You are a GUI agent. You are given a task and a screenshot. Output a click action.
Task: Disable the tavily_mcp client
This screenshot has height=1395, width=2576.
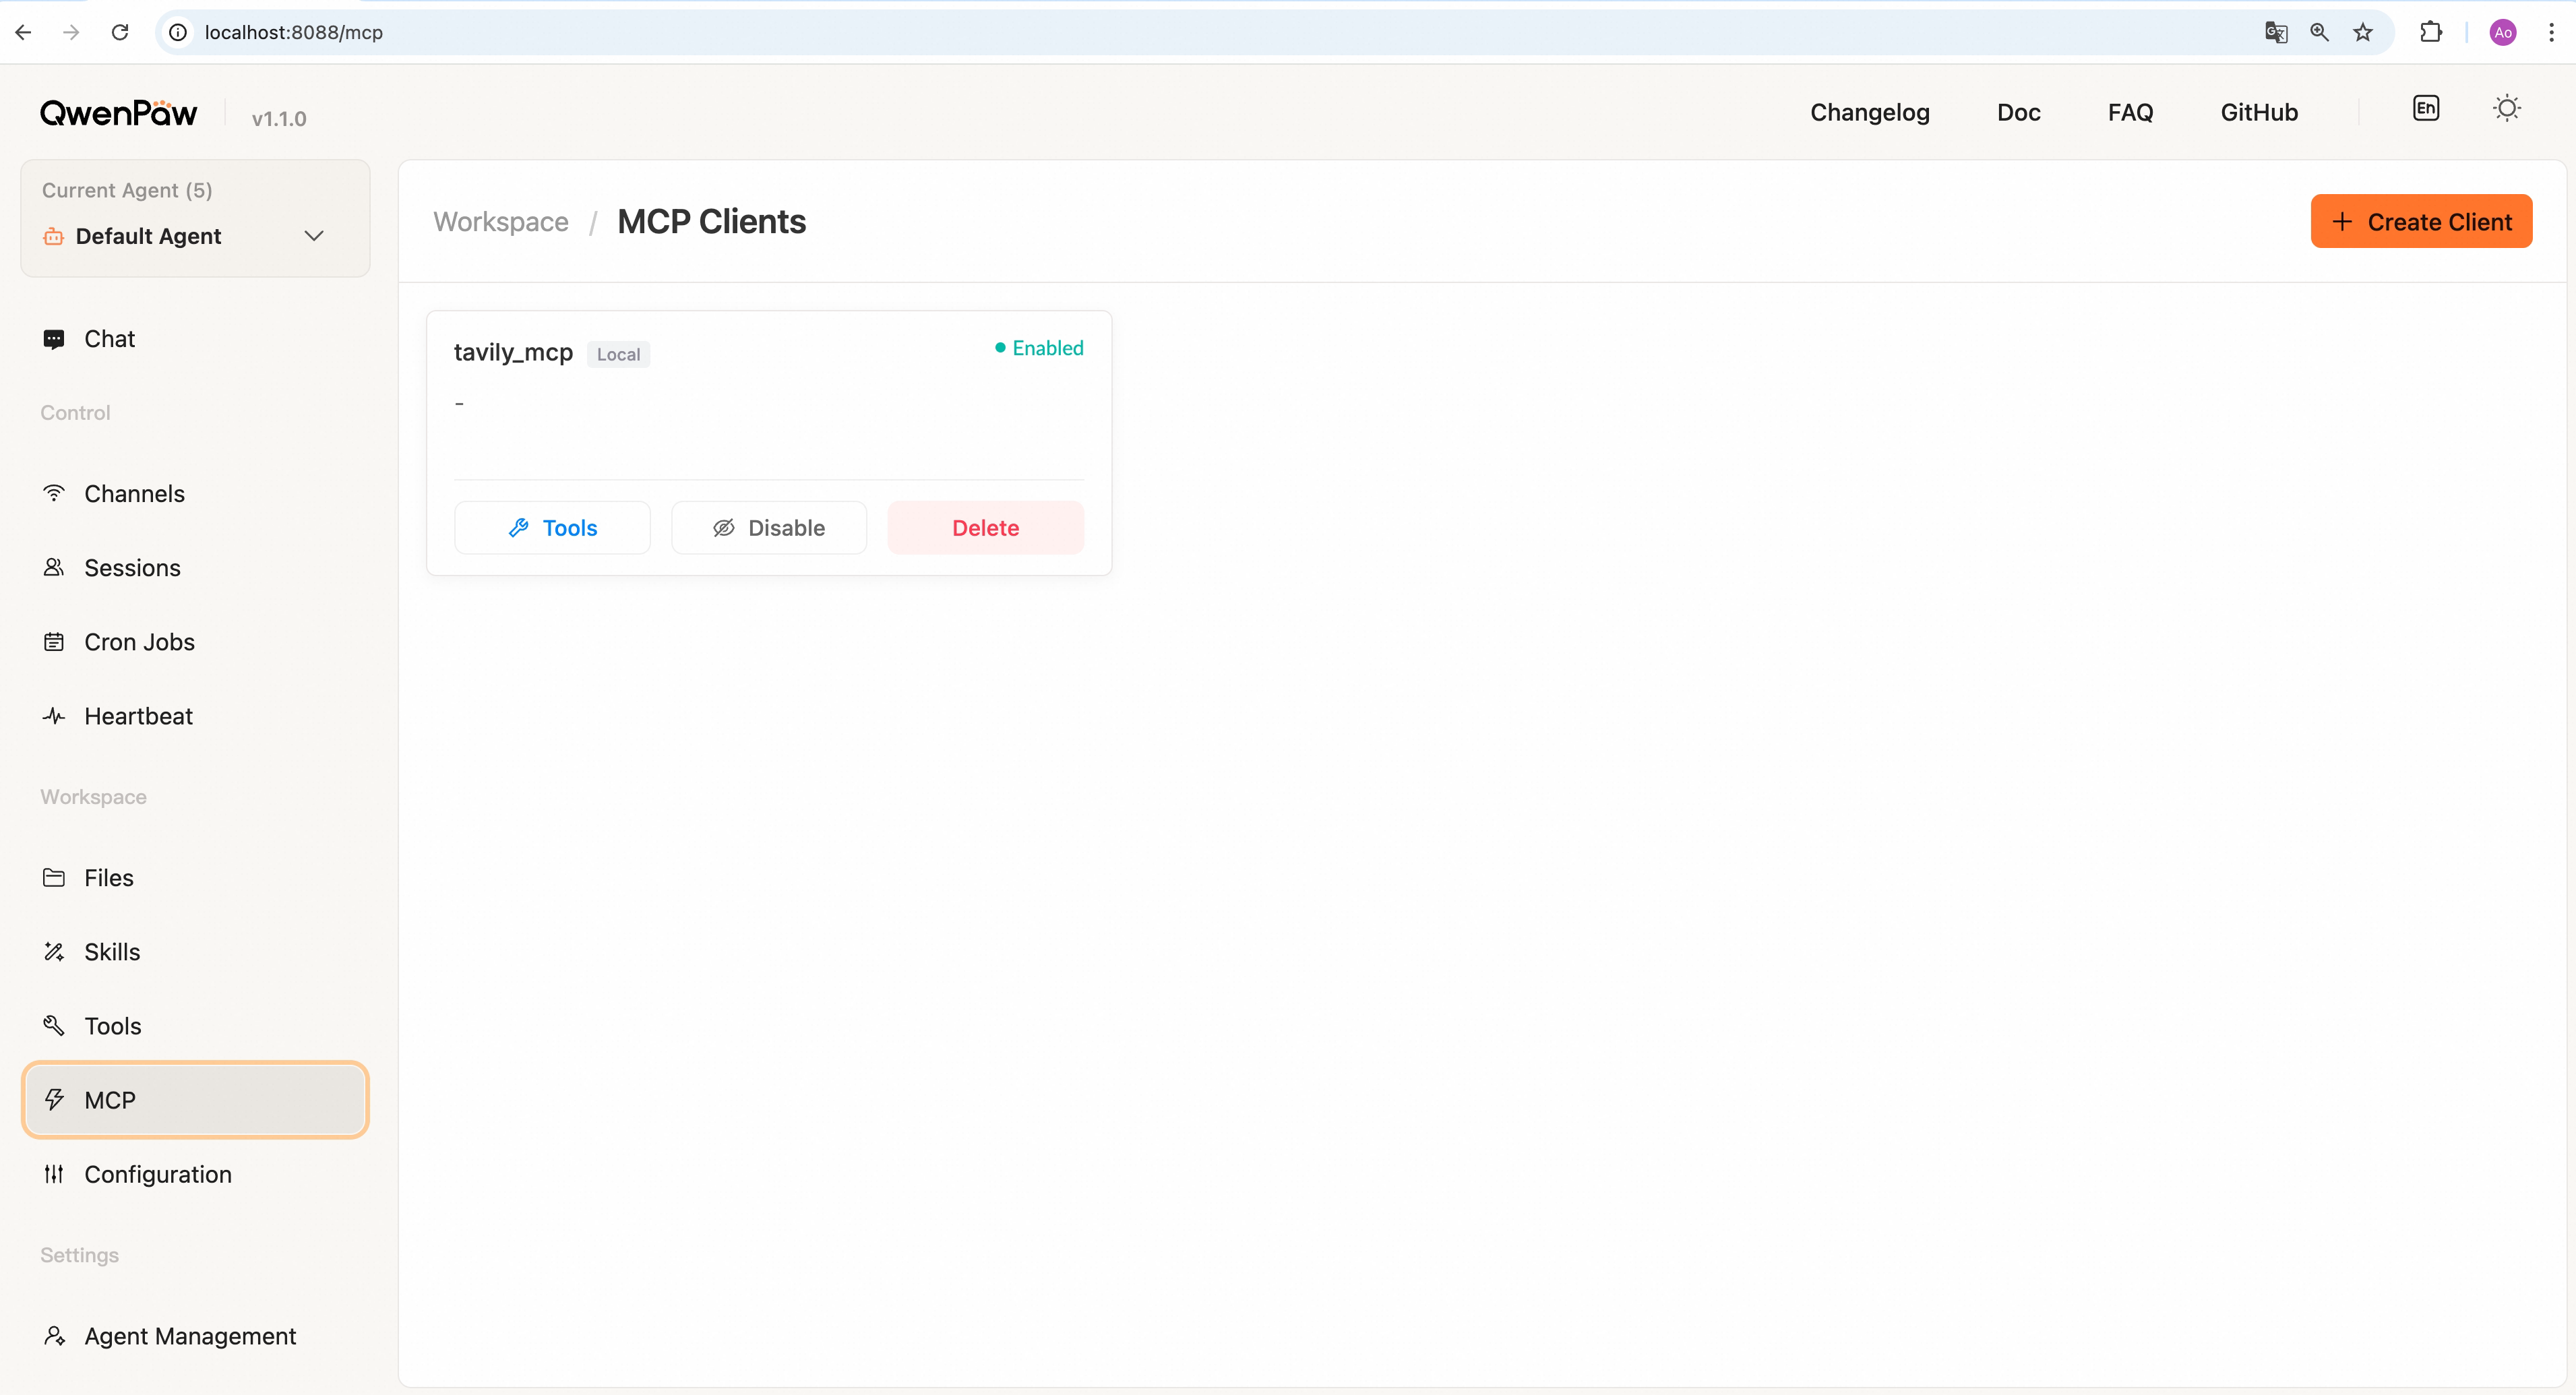(x=768, y=528)
